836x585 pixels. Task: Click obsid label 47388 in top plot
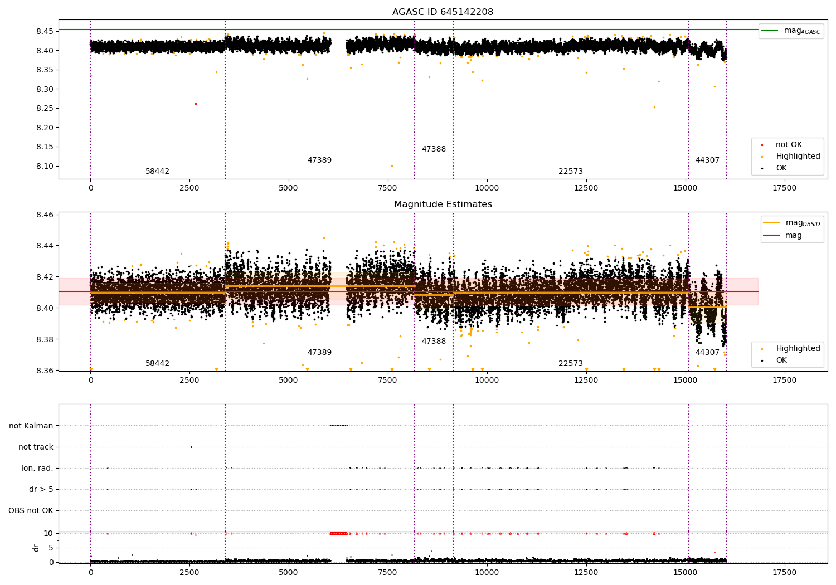click(434, 149)
